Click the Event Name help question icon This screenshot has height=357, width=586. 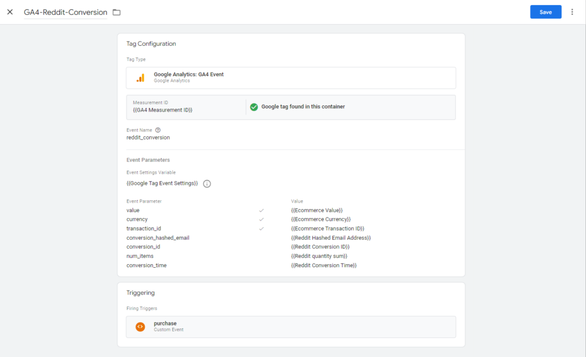click(158, 130)
